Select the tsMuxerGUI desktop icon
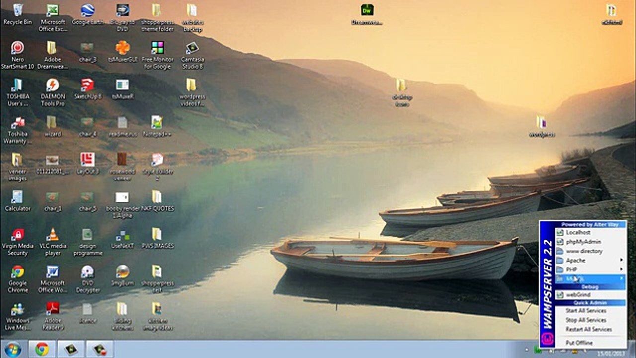Viewport: 636px width, 358px height. click(122, 52)
